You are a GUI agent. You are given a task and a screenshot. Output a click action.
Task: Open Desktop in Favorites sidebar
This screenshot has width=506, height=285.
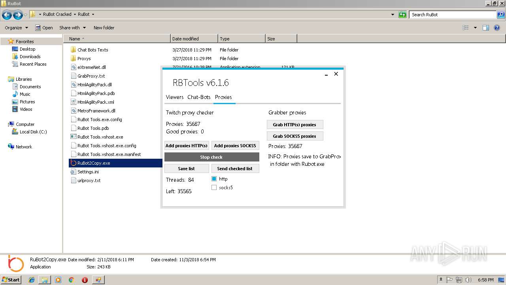tap(27, 49)
